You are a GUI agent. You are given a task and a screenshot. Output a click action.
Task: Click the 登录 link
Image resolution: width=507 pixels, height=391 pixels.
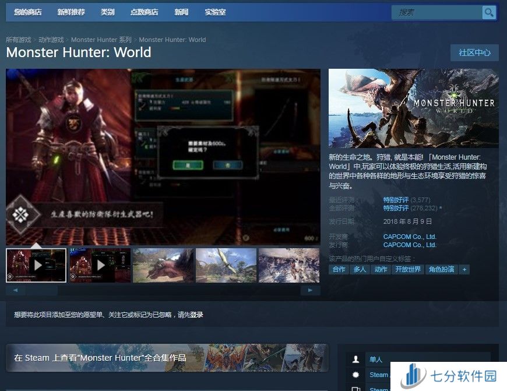pos(196,315)
